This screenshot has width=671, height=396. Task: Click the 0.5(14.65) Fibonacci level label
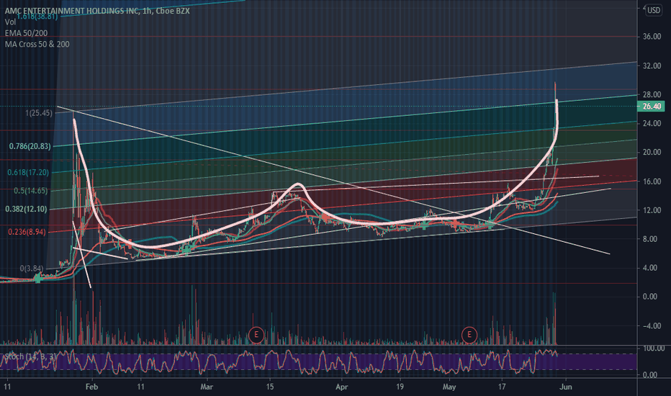pyautogui.click(x=31, y=191)
